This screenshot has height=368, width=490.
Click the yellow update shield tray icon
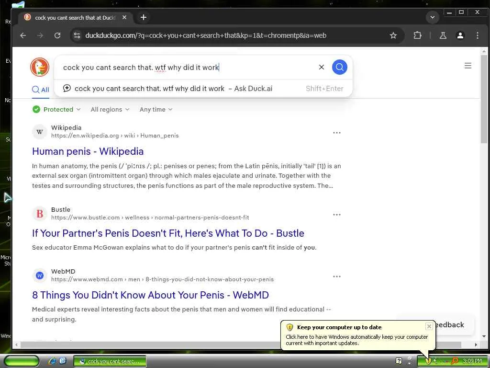coord(428,361)
